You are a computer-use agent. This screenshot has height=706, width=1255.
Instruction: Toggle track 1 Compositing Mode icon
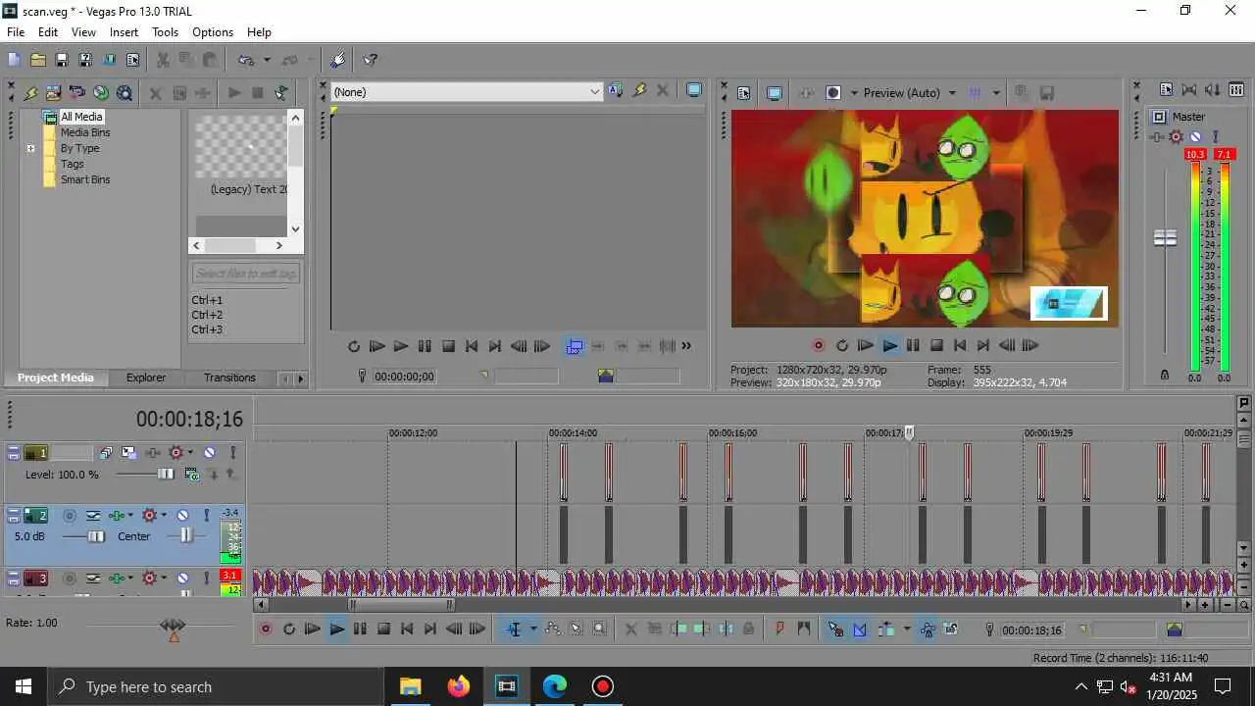coord(191,474)
